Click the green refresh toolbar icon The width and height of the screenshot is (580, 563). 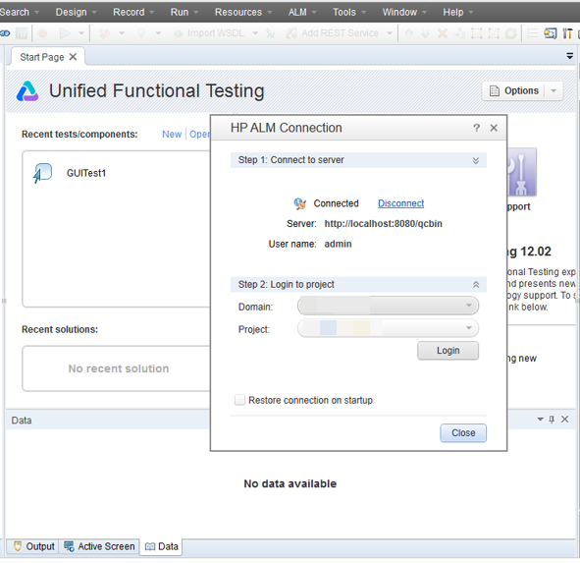coord(511,33)
